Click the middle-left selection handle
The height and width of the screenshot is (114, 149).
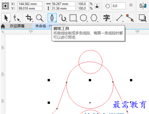tap(49, 103)
